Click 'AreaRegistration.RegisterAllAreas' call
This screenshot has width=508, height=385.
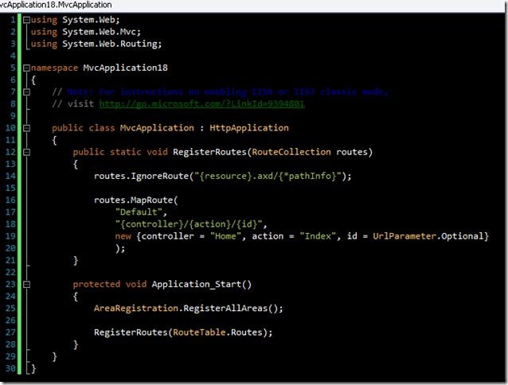point(181,309)
